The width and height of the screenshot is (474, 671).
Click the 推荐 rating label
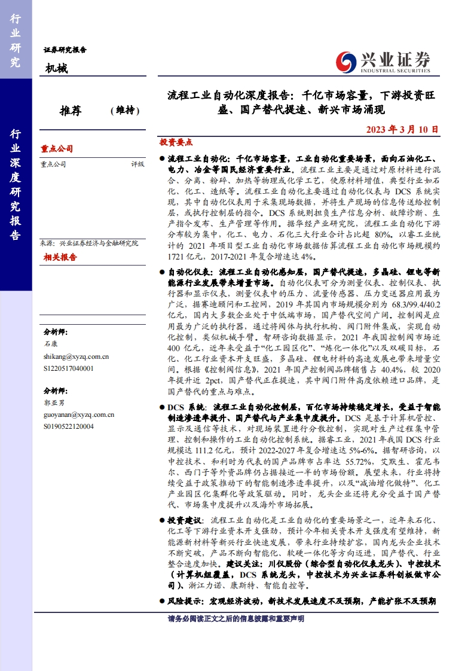[71, 111]
